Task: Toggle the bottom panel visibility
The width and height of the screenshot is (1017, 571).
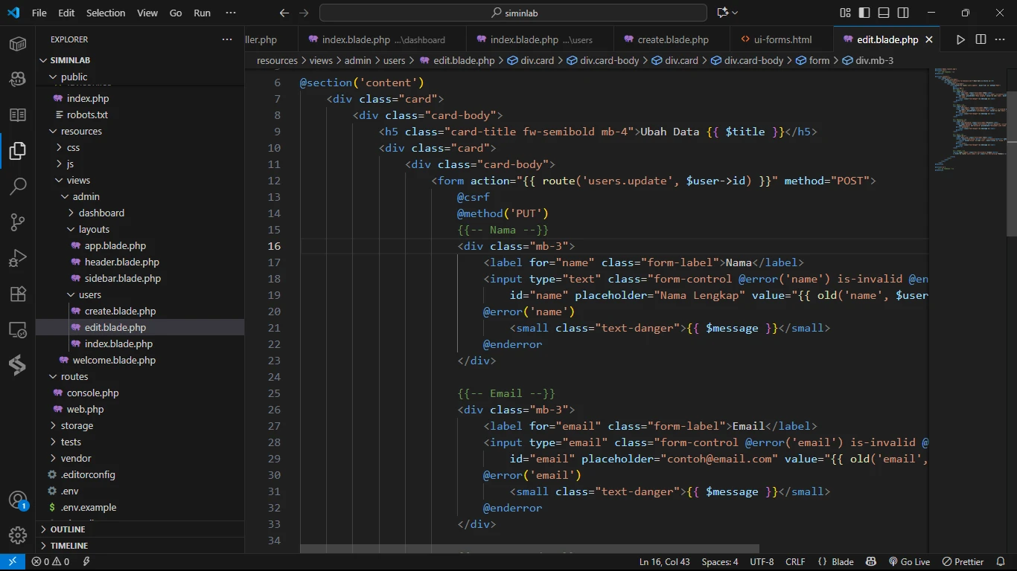Action: (884, 13)
